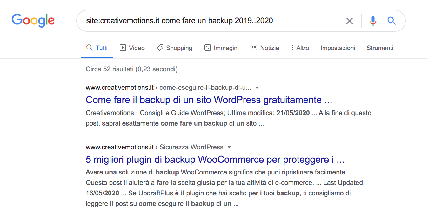428x217 pixels.
Task: Click snippet text 'Last Updated:'
Action: coord(343,183)
